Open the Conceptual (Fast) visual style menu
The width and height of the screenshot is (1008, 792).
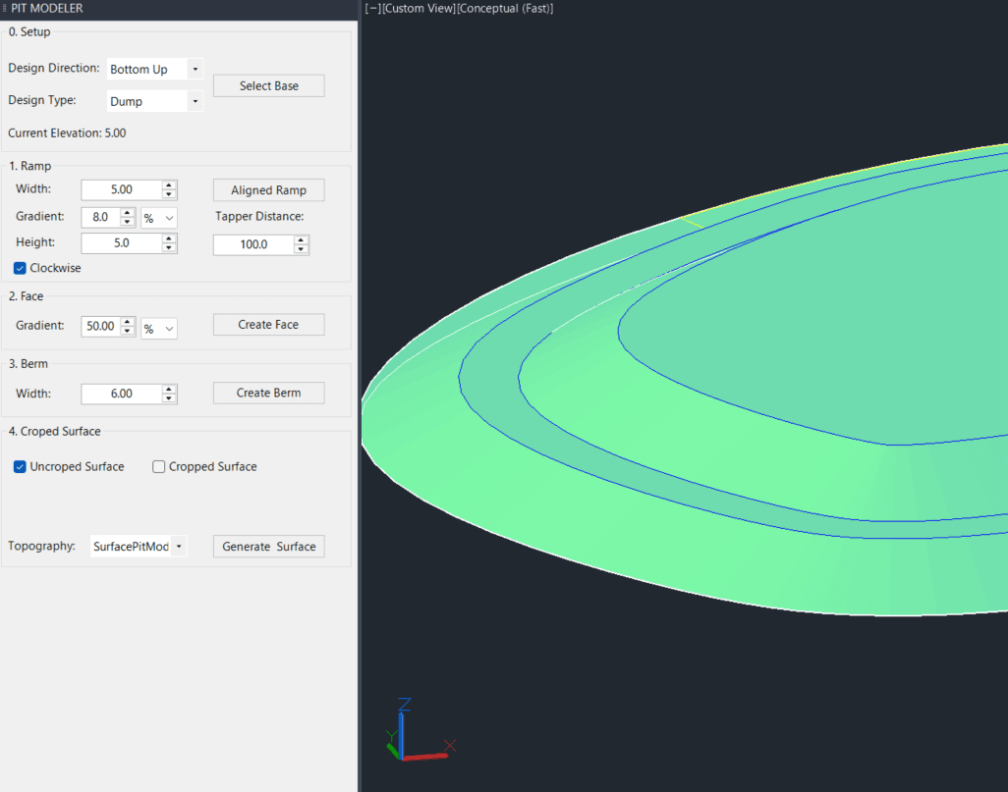[x=505, y=8]
